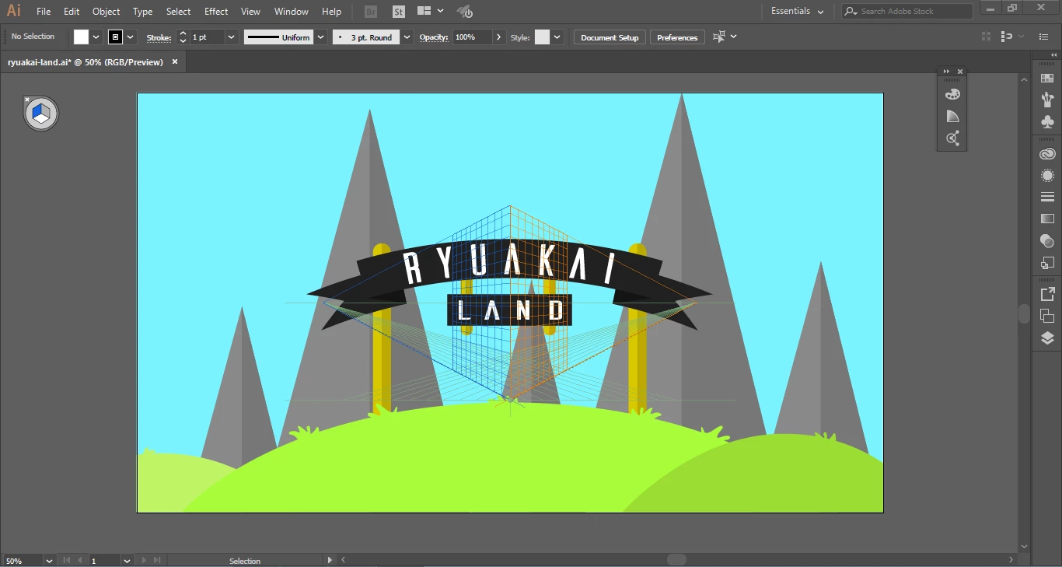
Task: Open the Transparency panel icon
Action: click(1047, 241)
